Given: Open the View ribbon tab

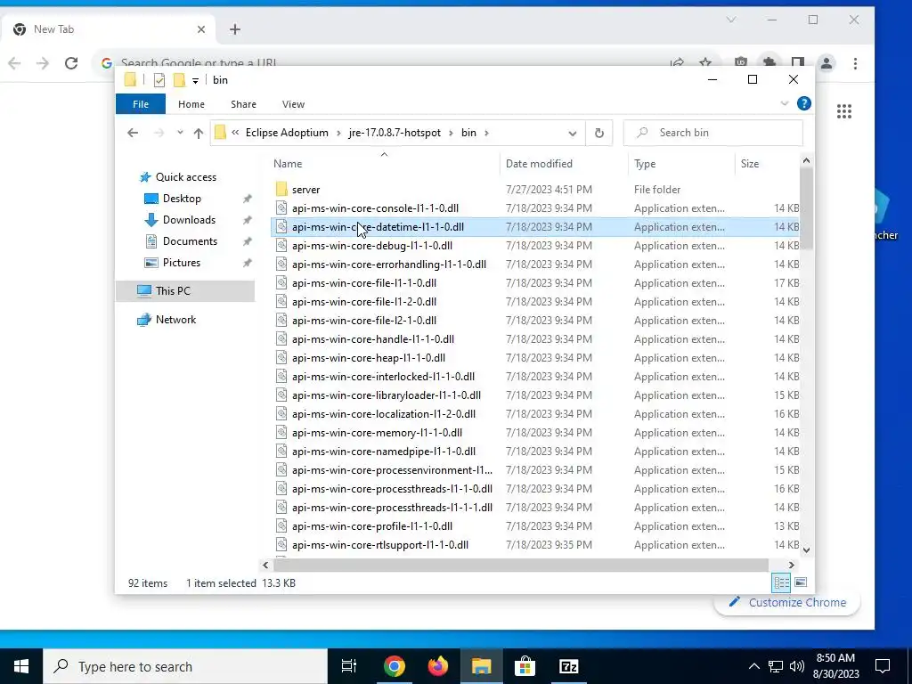Looking at the screenshot, I should pyautogui.click(x=293, y=104).
